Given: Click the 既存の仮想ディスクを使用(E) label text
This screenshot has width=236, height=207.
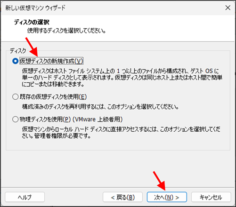Looking at the screenshot, I should pyautogui.click(x=53, y=97).
